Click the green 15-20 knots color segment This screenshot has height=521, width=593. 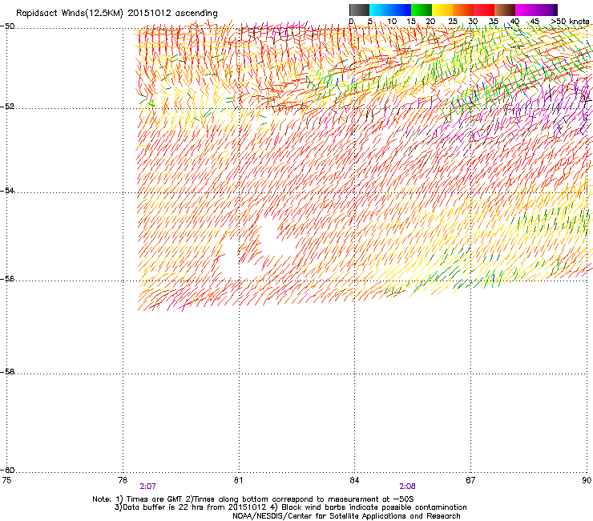point(422,10)
